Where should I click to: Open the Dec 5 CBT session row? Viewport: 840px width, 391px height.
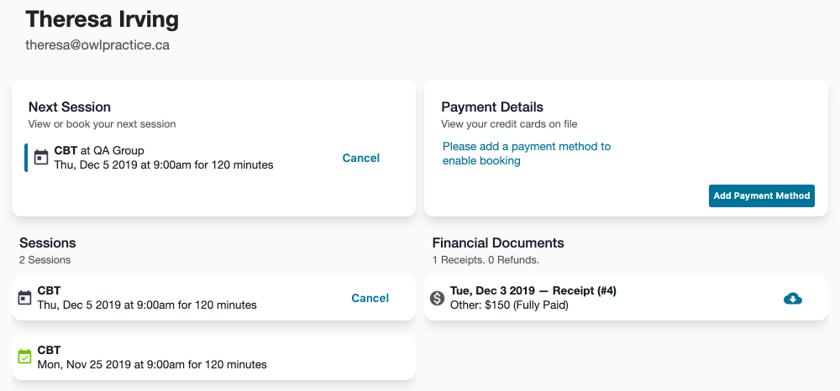tap(147, 298)
